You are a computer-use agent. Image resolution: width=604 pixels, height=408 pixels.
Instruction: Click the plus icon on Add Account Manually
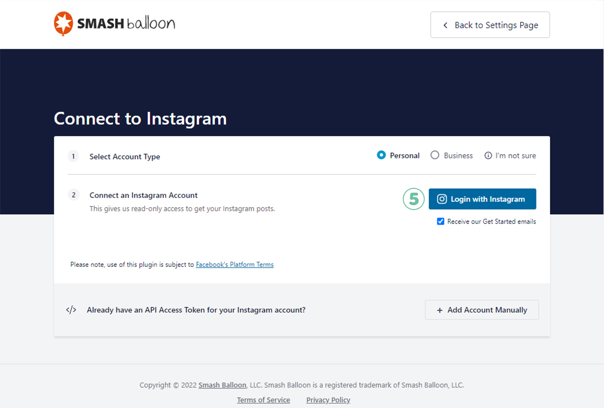click(439, 310)
